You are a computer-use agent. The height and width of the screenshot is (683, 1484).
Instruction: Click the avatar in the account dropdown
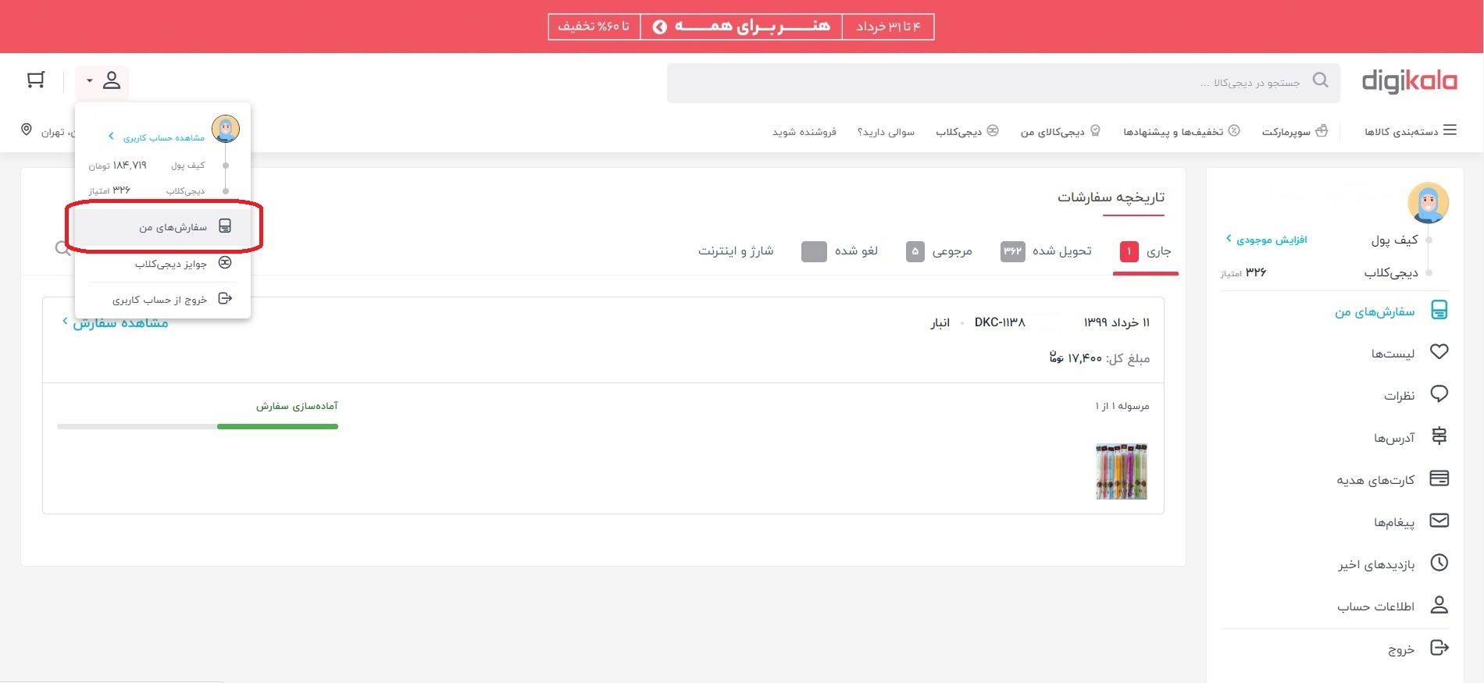click(x=226, y=128)
